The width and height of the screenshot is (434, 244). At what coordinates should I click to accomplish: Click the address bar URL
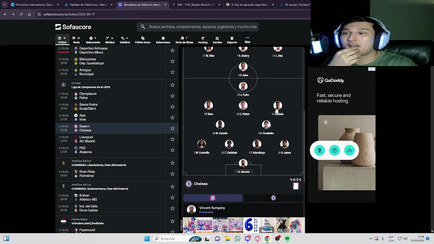click(x=69, y=14)
